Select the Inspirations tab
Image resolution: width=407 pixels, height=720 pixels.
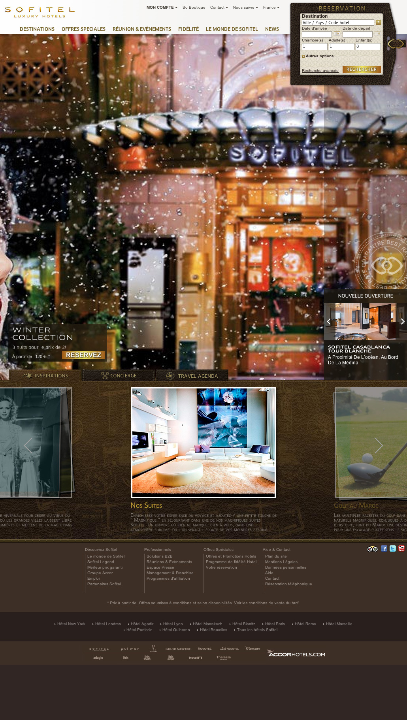click(x=45, y=375)
